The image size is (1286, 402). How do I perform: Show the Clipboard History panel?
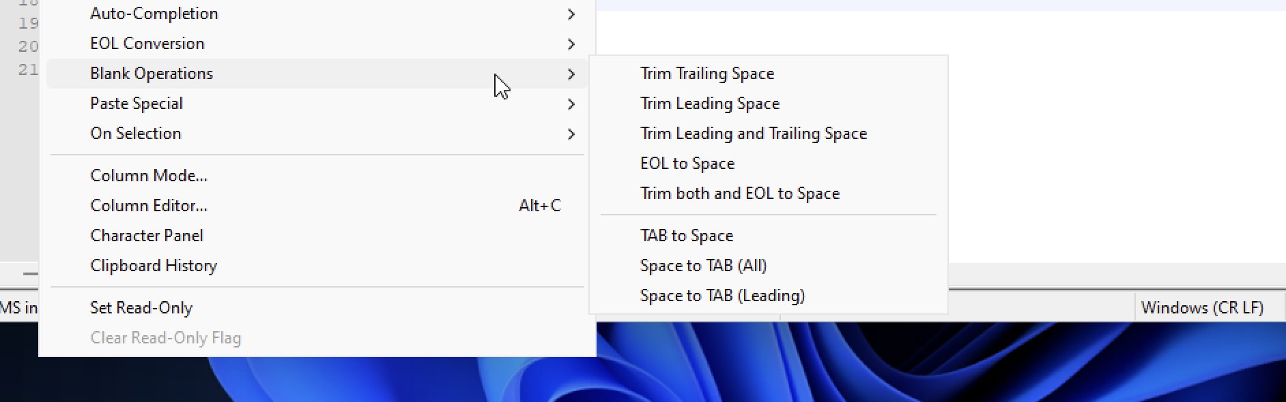[x=153, y=266]
